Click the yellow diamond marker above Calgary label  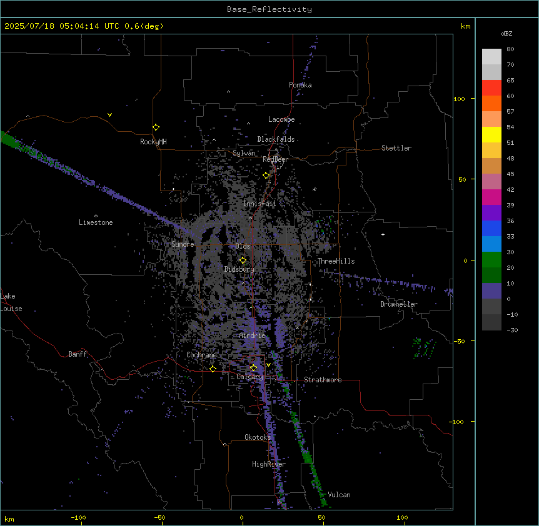(x=253, y=368)
